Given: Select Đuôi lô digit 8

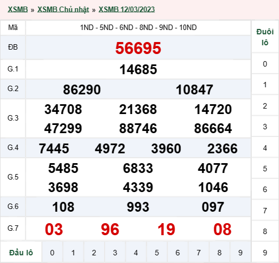Looking at the screenshot, I should click(265, 231).
